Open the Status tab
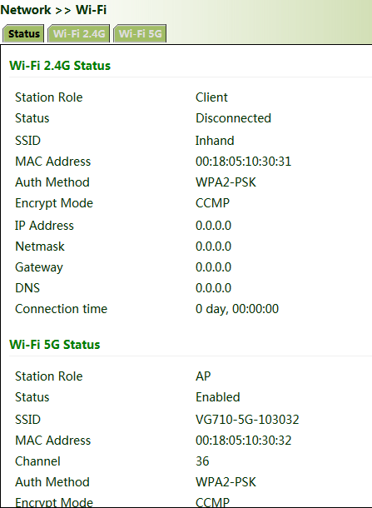The width and height of the screenshot is (372, 508). (x=23, y=33)
